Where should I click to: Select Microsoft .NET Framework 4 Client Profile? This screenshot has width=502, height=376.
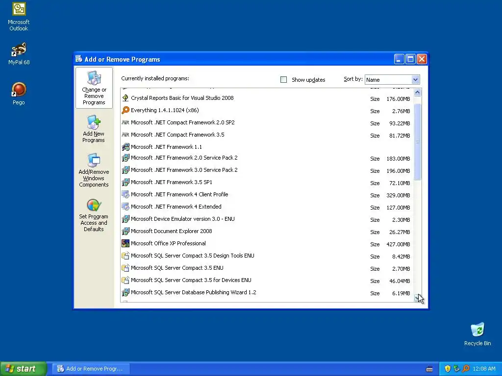pos(267,194)
